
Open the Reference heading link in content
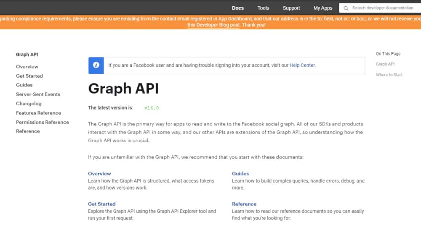[x=244, y=204]
